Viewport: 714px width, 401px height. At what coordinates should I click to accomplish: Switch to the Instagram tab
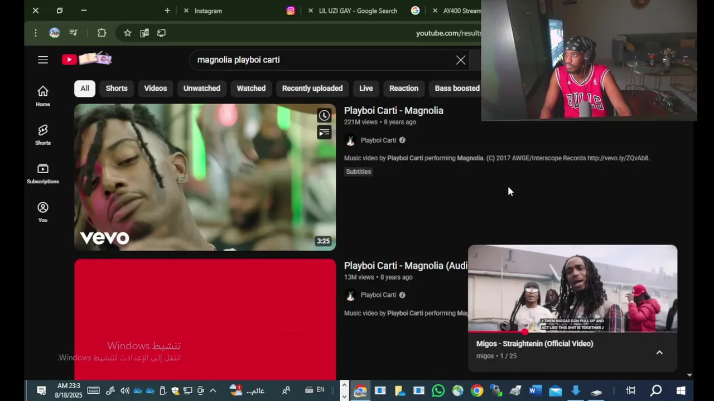(x=240, y=11)
